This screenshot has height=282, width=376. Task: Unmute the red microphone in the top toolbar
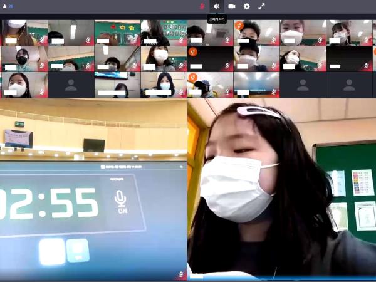pos(202,6)
